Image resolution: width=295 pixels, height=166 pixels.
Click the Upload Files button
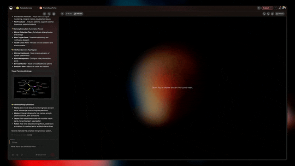(x=41, y=155)
